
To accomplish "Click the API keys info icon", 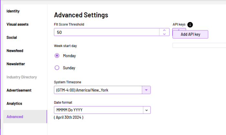I will tap(190, 25).
